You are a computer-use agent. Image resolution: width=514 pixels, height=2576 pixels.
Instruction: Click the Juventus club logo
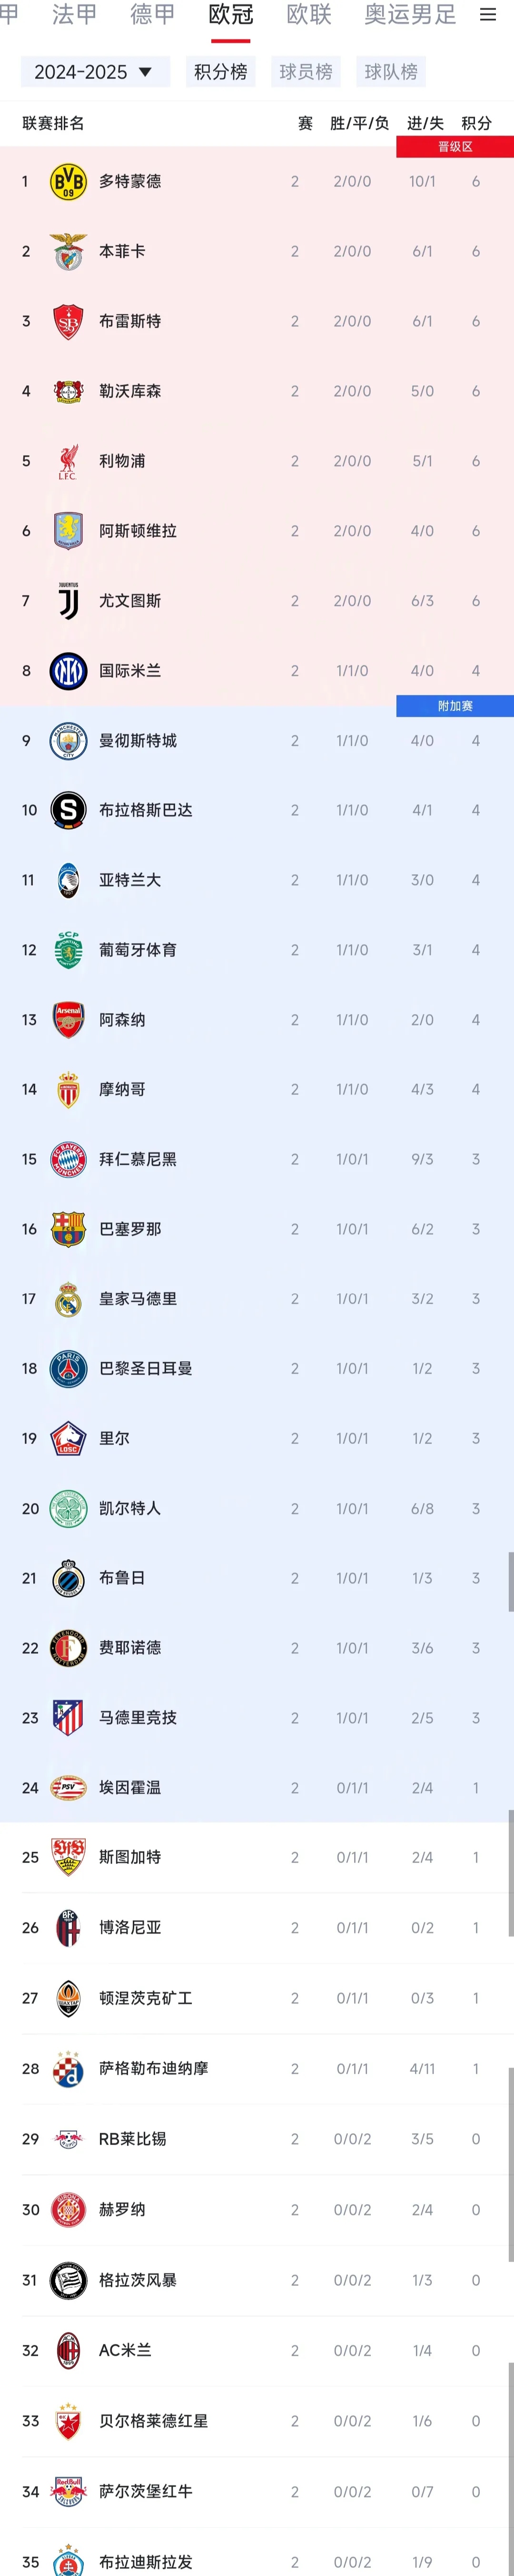coord(68,601)
